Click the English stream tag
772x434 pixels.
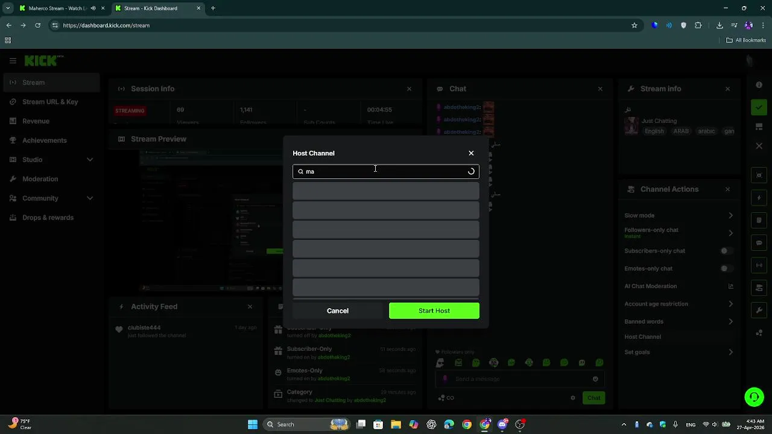(654, 131)
